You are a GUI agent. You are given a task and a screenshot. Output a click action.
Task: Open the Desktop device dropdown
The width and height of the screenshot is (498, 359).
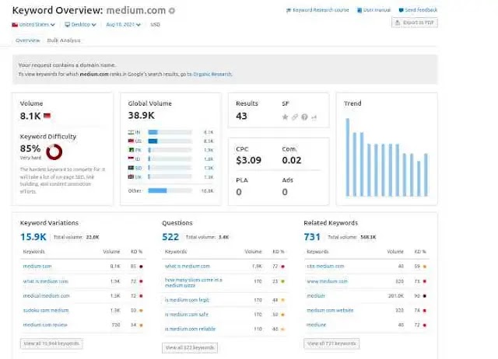point(80,24)
